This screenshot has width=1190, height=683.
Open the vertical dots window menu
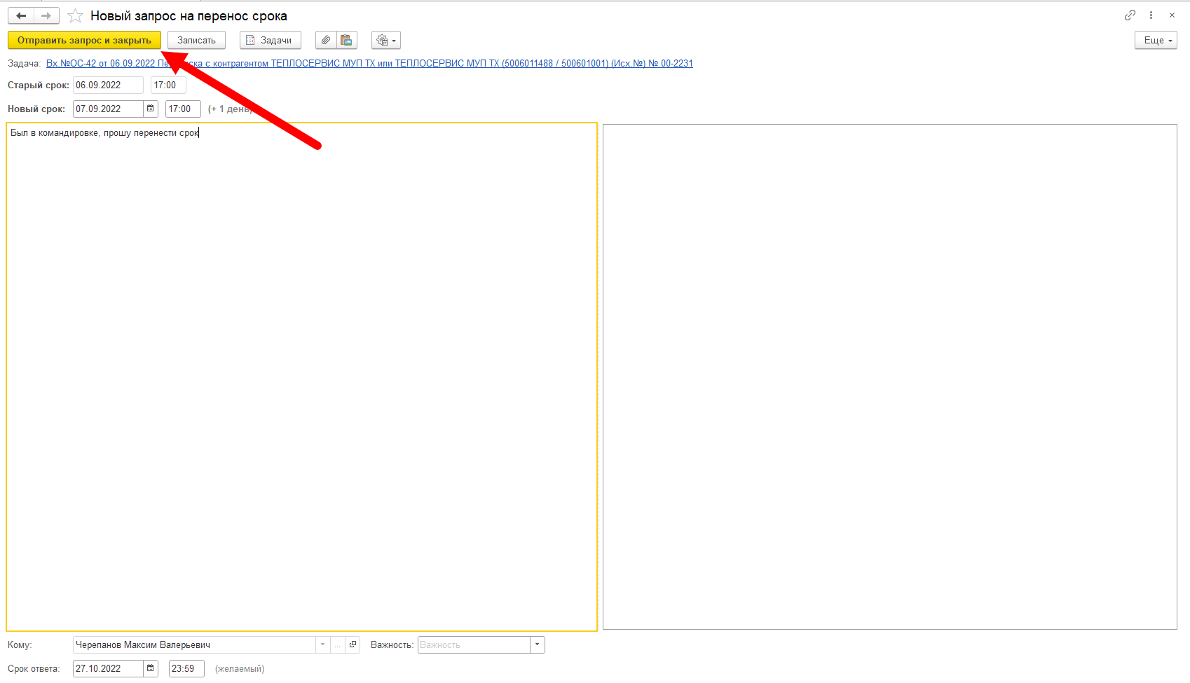pos(1151,15)
